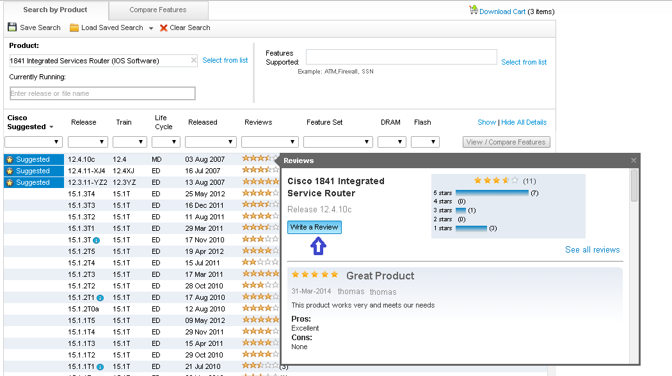Screen dimensions: 672x376
Task: Click the Load Saved Search folder icon
Action: 74,28
